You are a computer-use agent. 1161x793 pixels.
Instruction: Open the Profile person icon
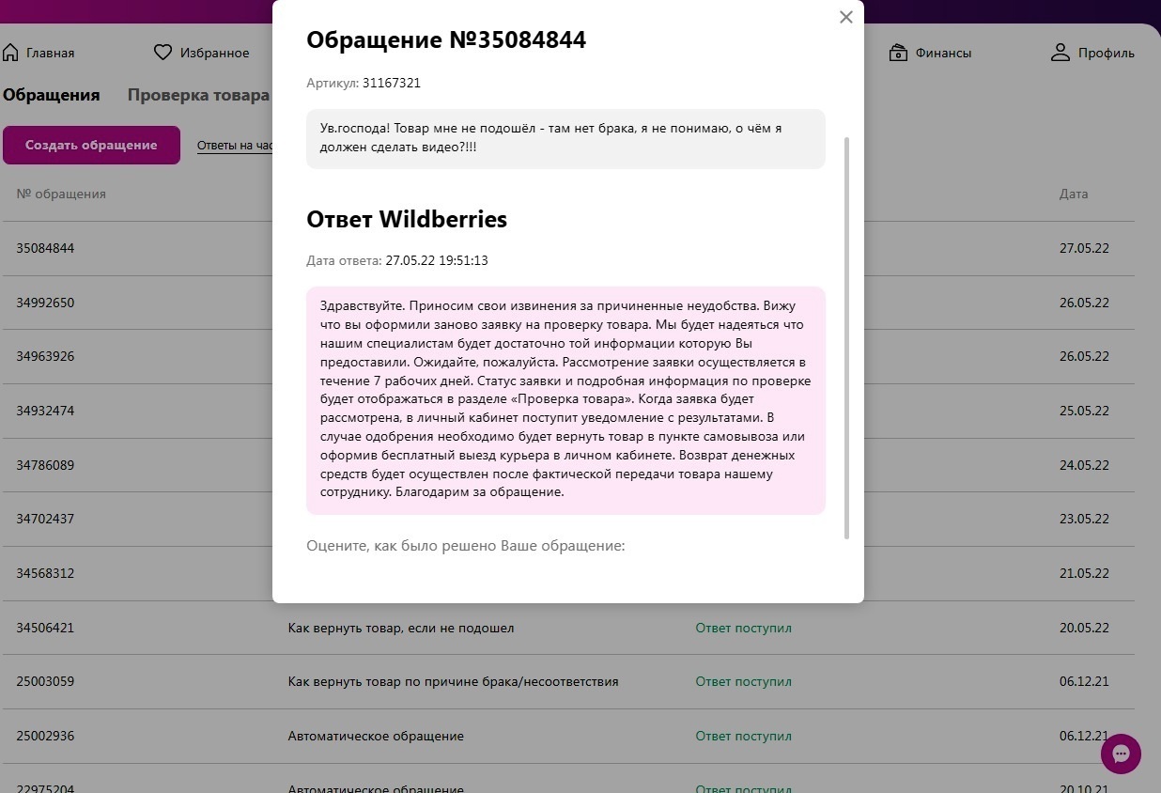point(1060,53)
